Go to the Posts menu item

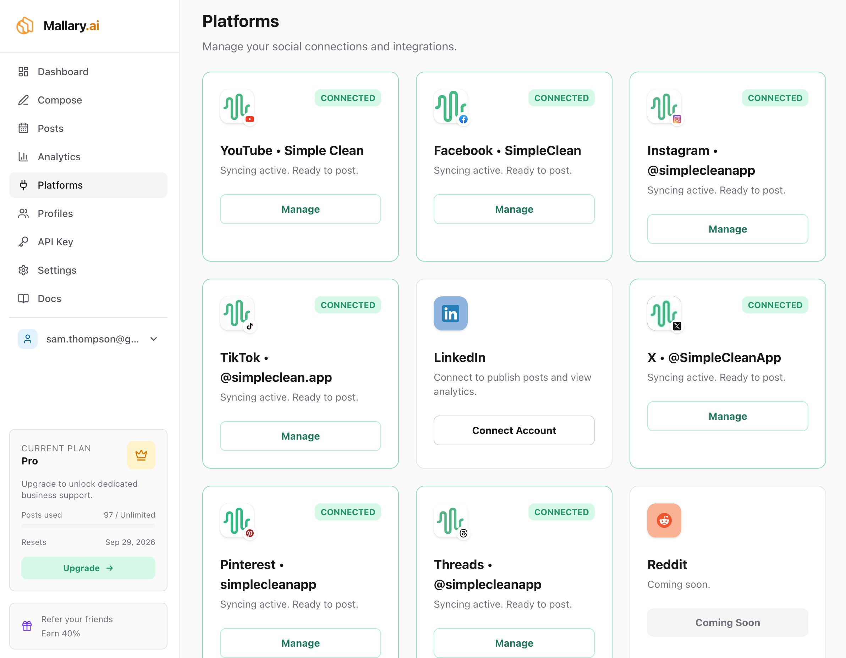click(88, 128)
